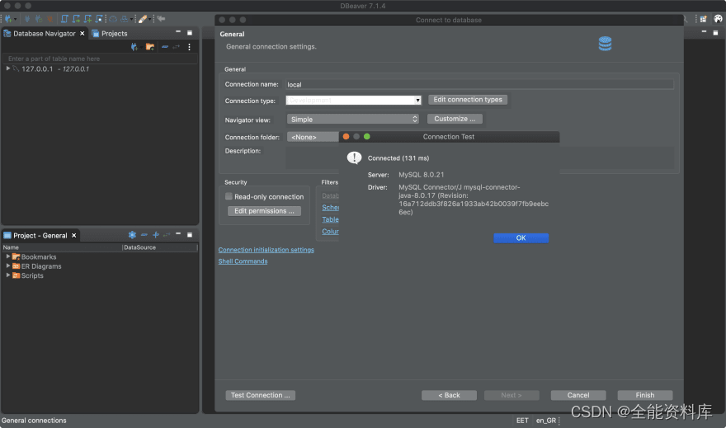
Task: Click the Link with Editor icon in Navigator panel
Action: 177,47
